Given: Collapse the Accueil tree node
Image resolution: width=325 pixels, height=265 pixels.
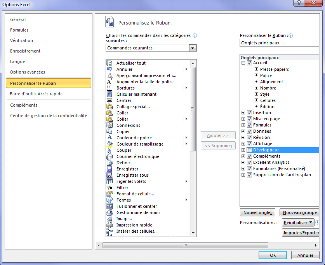Looking at the screenshot, I should (243, 63).
